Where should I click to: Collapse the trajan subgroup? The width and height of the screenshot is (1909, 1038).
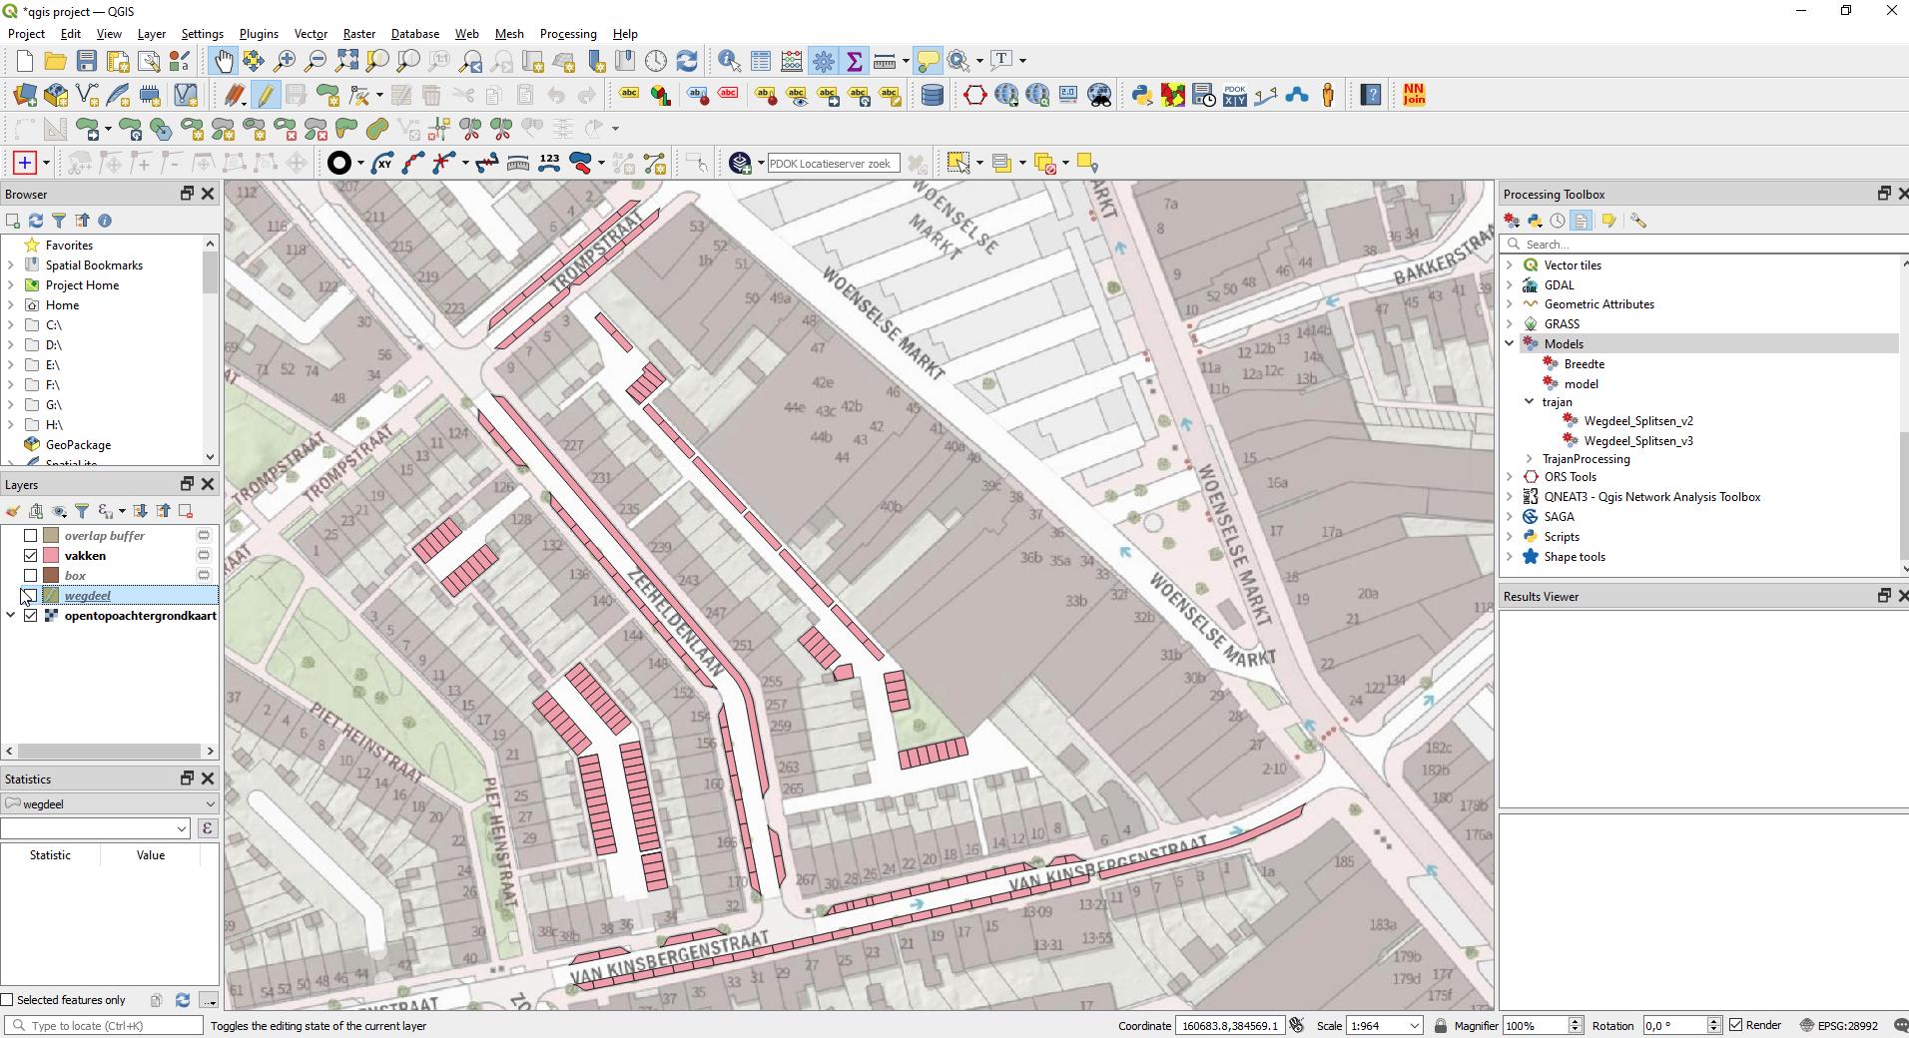1529,402
